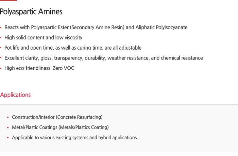The image size is (238, 156).
Task: Click Metal/Plastic Coatings application item
Action: [60, 127]
